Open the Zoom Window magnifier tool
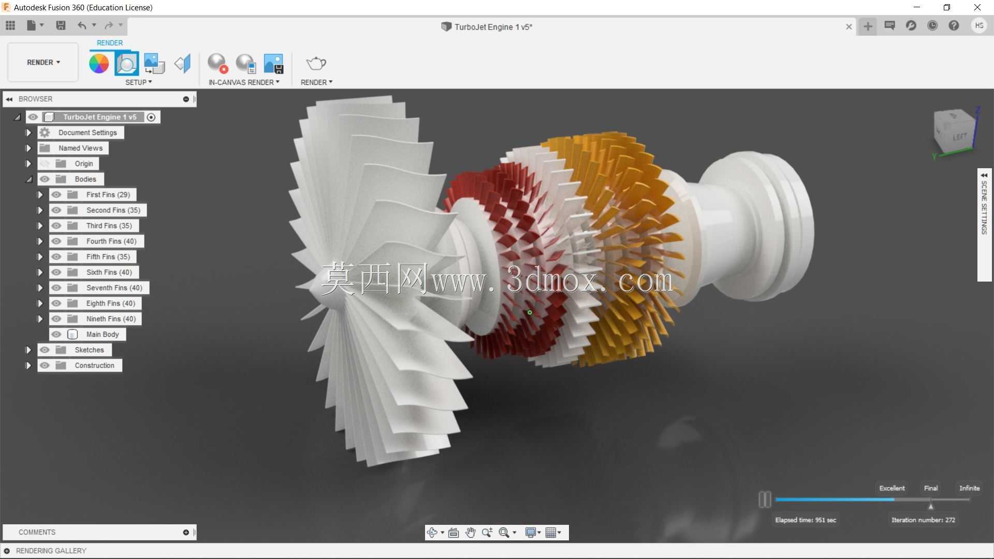Screen dimensions: 994x559 tap(504, 532)
